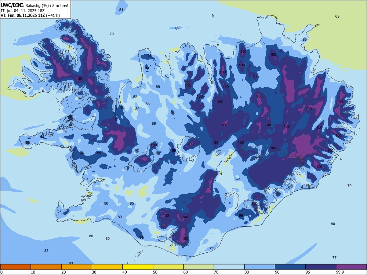The width and height of the screenshot is (367, 275).
Task: Click the 86 humidity value on the map
Action: tap(305, 40)
